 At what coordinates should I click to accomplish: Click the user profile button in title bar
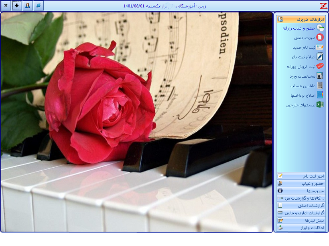coord(27,6)
